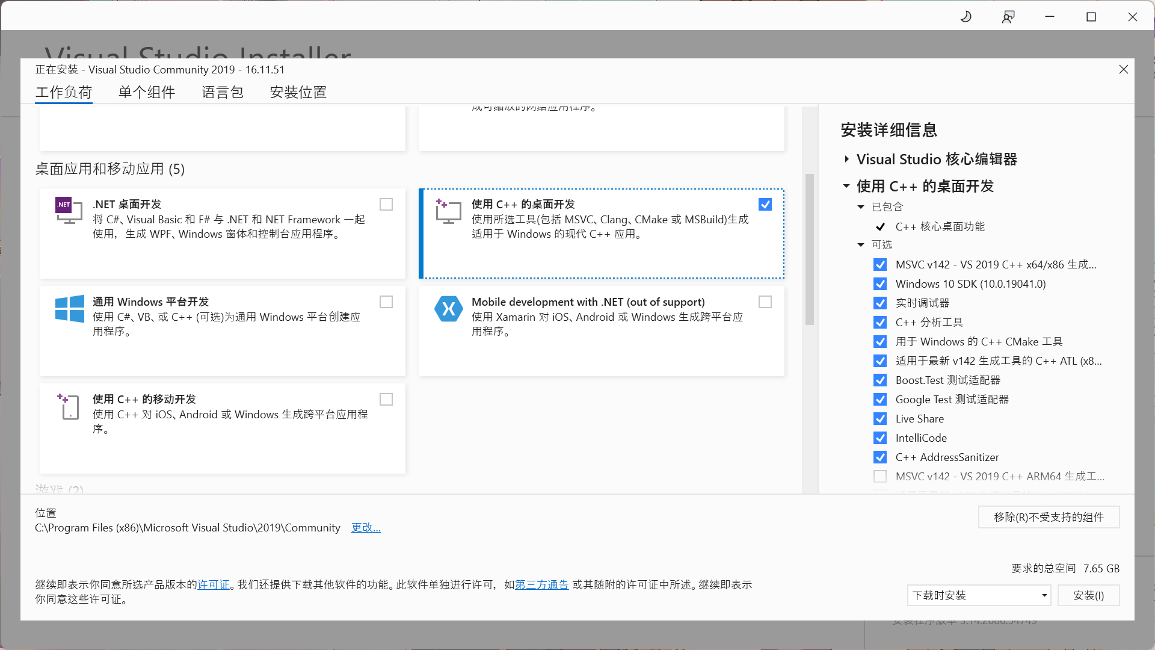The image size is (1155, 650).
Task: Click the 使用 C++ 的桌面开发 monitor icon
Action: 448,212
